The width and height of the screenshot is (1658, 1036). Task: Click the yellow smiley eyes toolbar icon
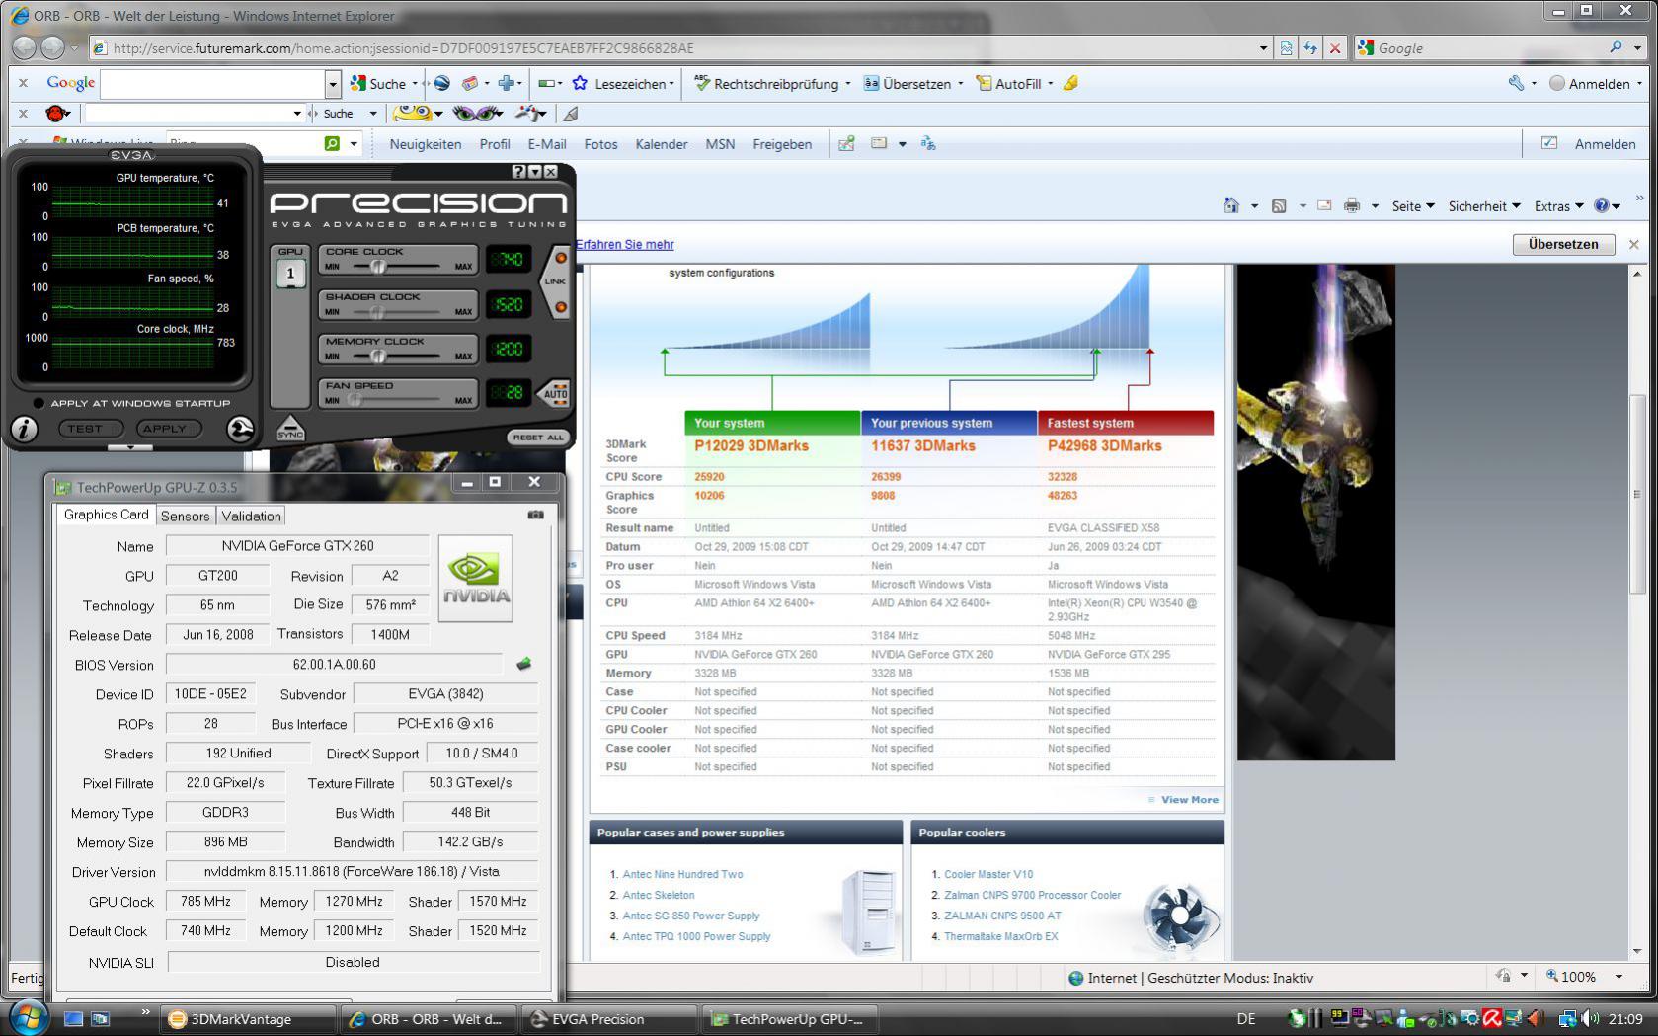tap(412, 114)
